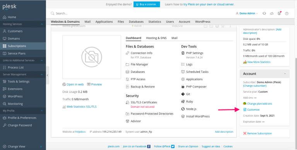The height and width of the screenshot is (150, 297).
Task: Click Buy a License button
Action: pos(147,4)
